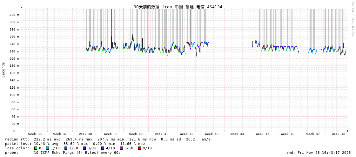Click the 320 m y-axis label
356x157 pixels.
[14, 15]
